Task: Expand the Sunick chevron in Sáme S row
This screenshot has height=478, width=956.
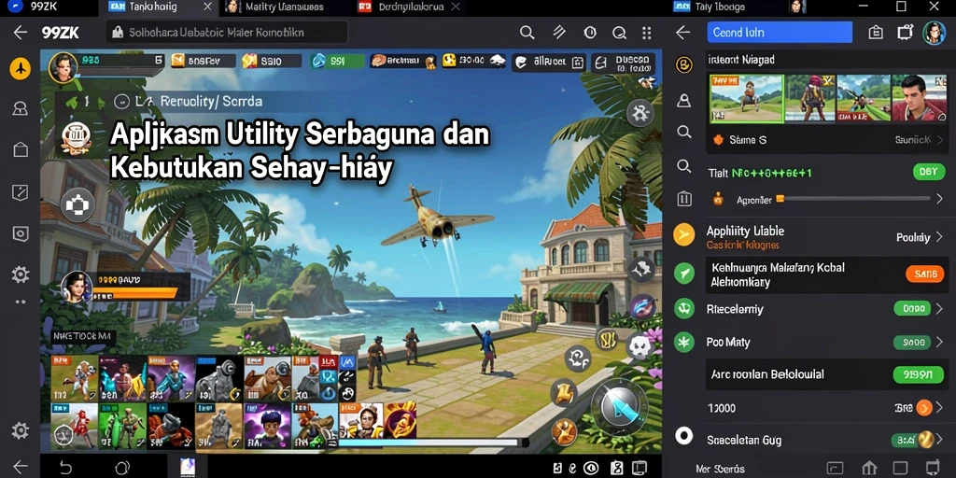Action: click(939, 140)
